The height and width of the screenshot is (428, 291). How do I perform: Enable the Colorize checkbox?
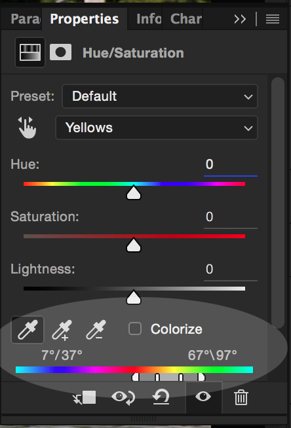tap(135, 329)
